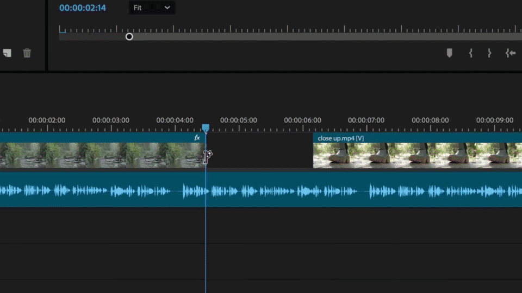The height and width of the screenshot is (293, 522).
Task: Click the fx badge on first clip
Action: point(197,138)
